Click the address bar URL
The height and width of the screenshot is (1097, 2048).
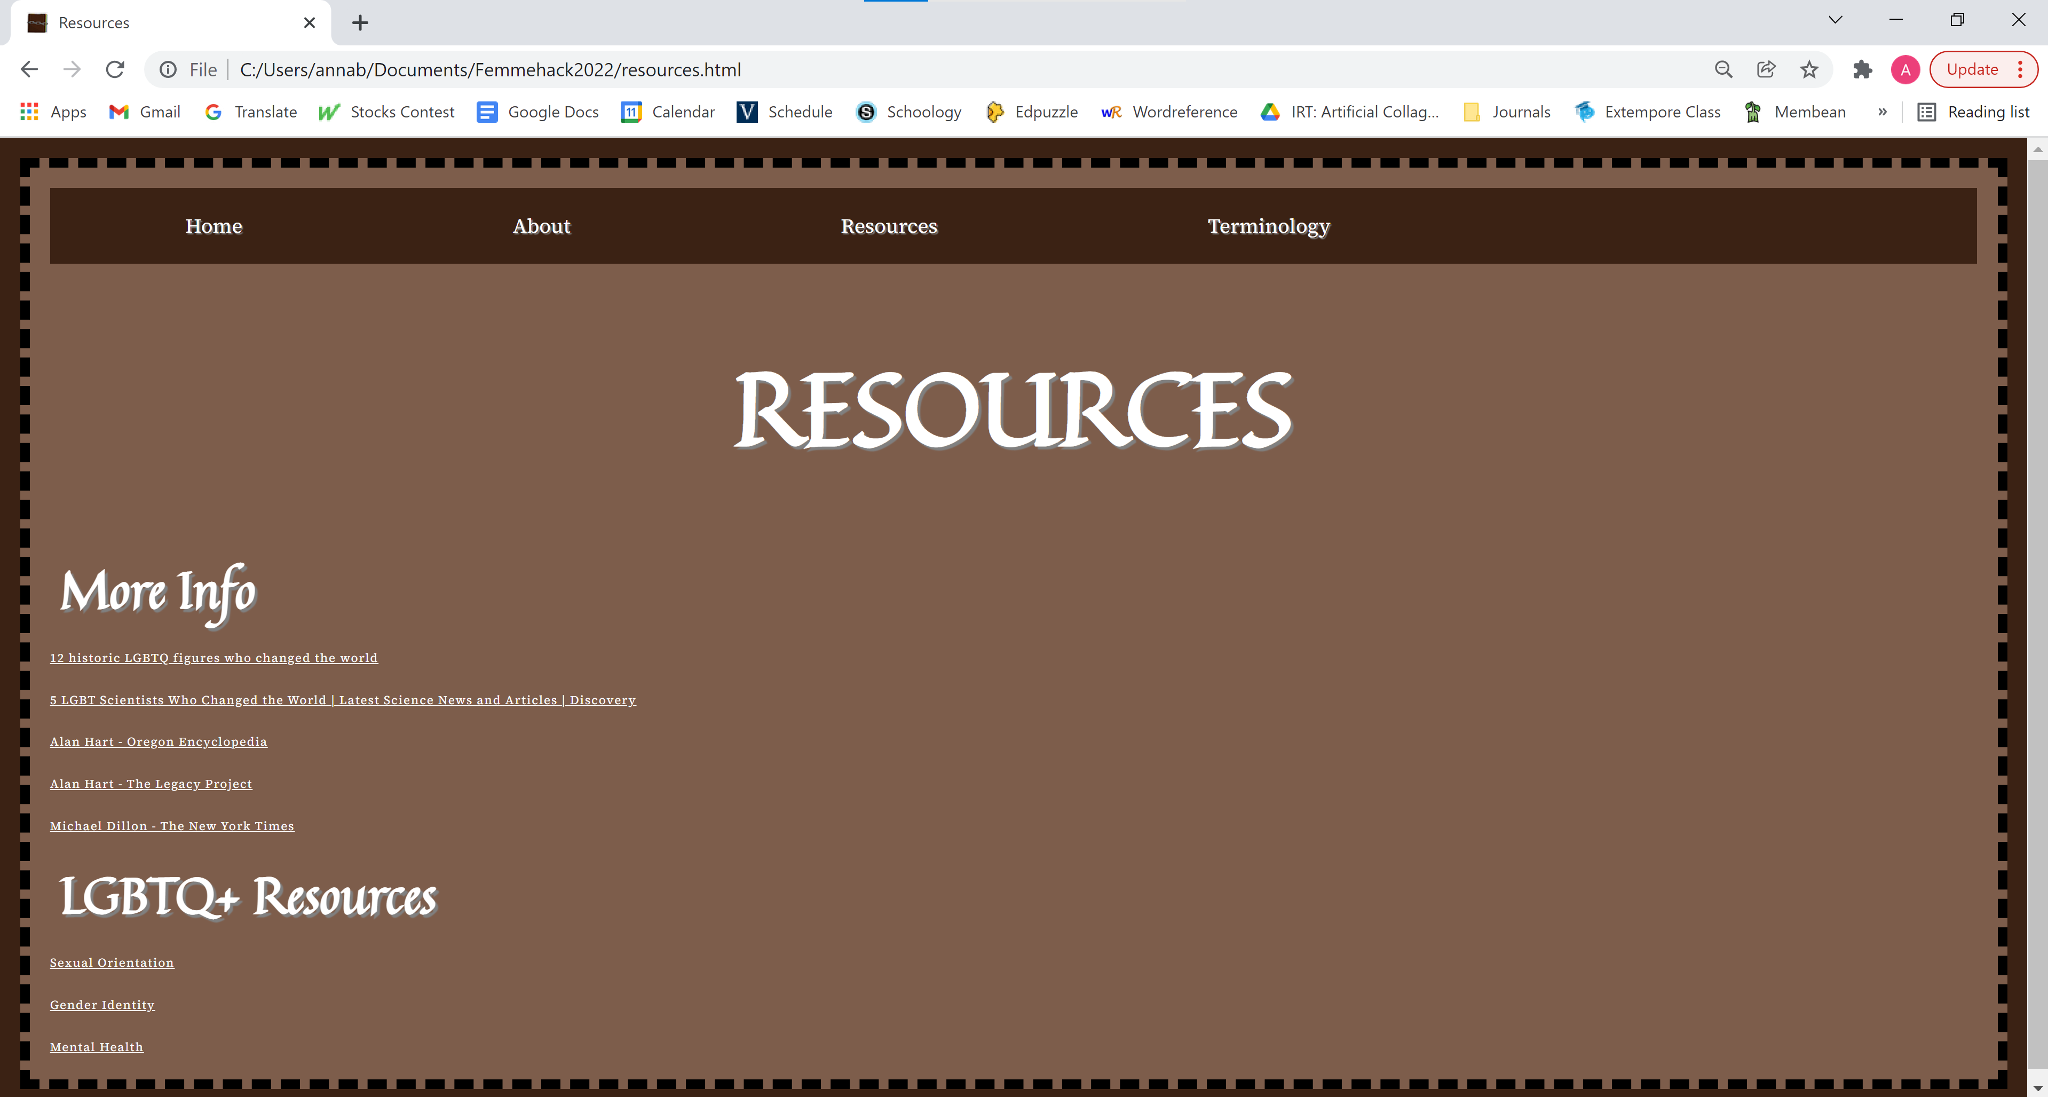[490, 70]
